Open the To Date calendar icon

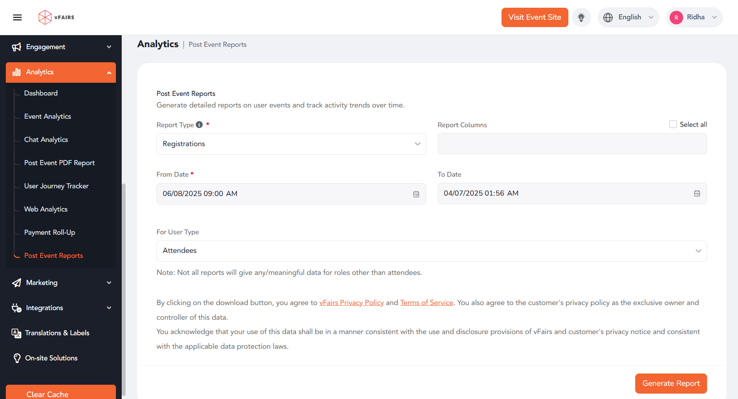click(697, 193)
